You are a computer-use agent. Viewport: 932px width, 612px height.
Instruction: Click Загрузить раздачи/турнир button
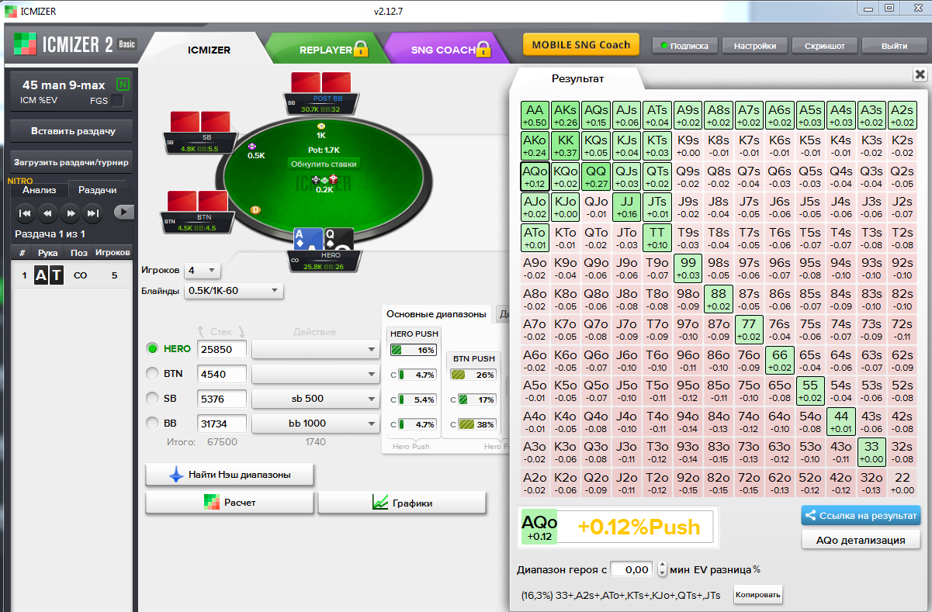click(72, 163)
